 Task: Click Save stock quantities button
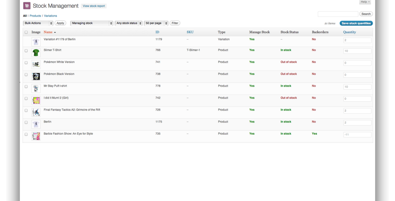coord(356,23)
